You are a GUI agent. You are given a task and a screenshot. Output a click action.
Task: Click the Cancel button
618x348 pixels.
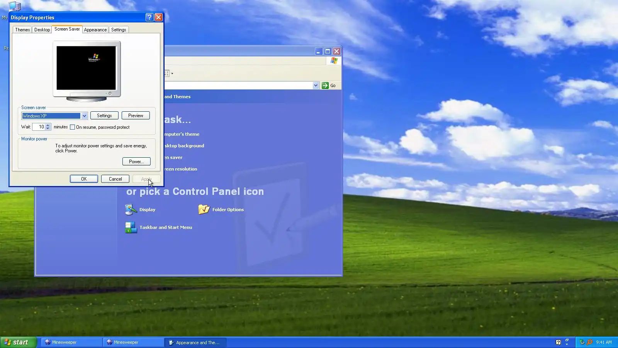point(115,179)
